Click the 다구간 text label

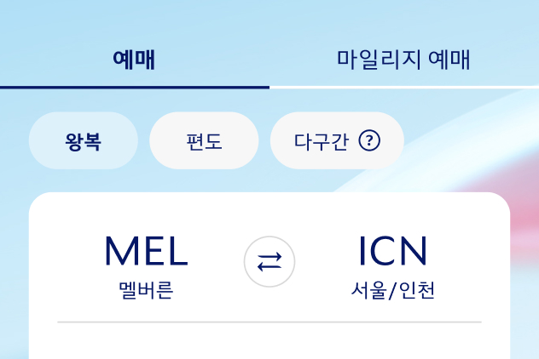click(322, 141)
